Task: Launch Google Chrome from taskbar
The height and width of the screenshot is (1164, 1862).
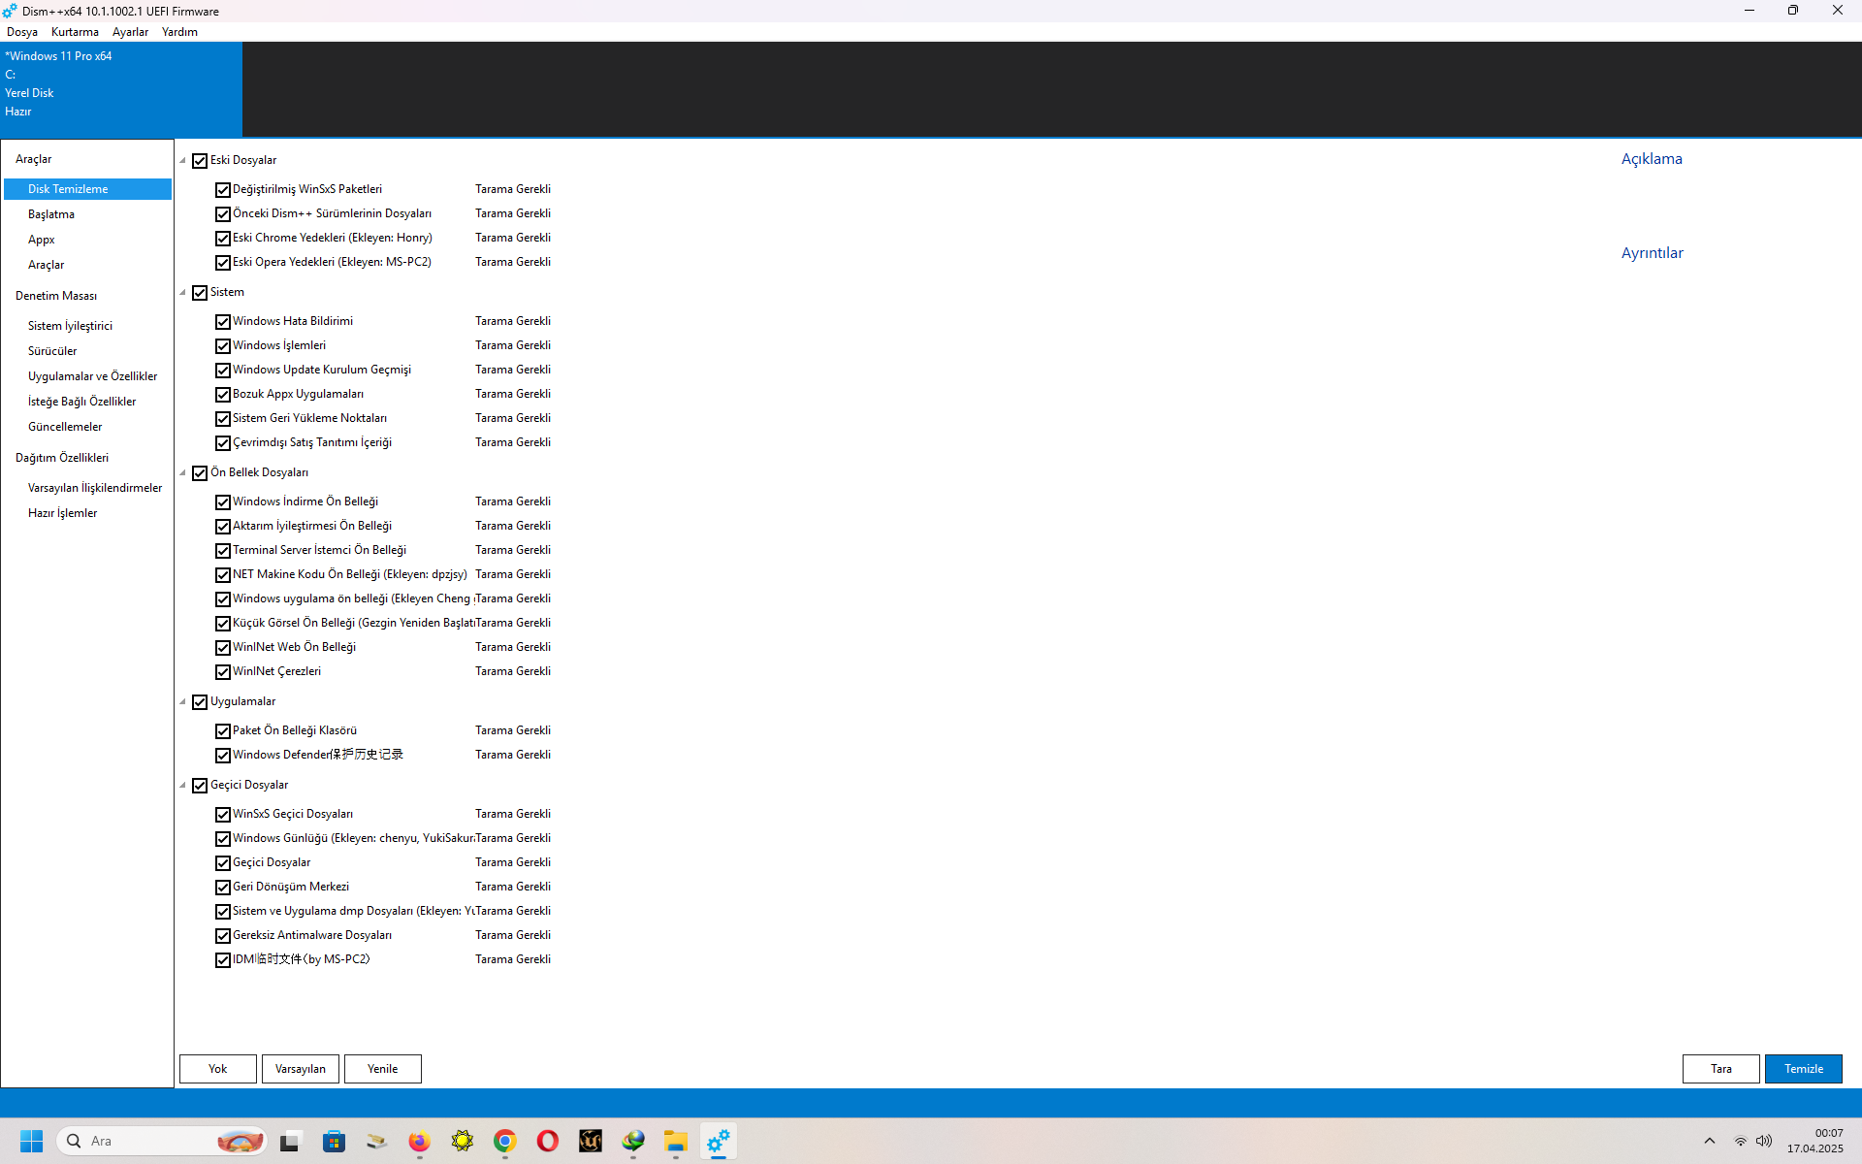Action: (504, 1142)
